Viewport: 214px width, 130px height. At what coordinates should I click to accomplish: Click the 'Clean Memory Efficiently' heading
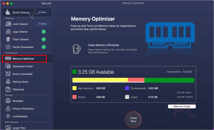104,45
